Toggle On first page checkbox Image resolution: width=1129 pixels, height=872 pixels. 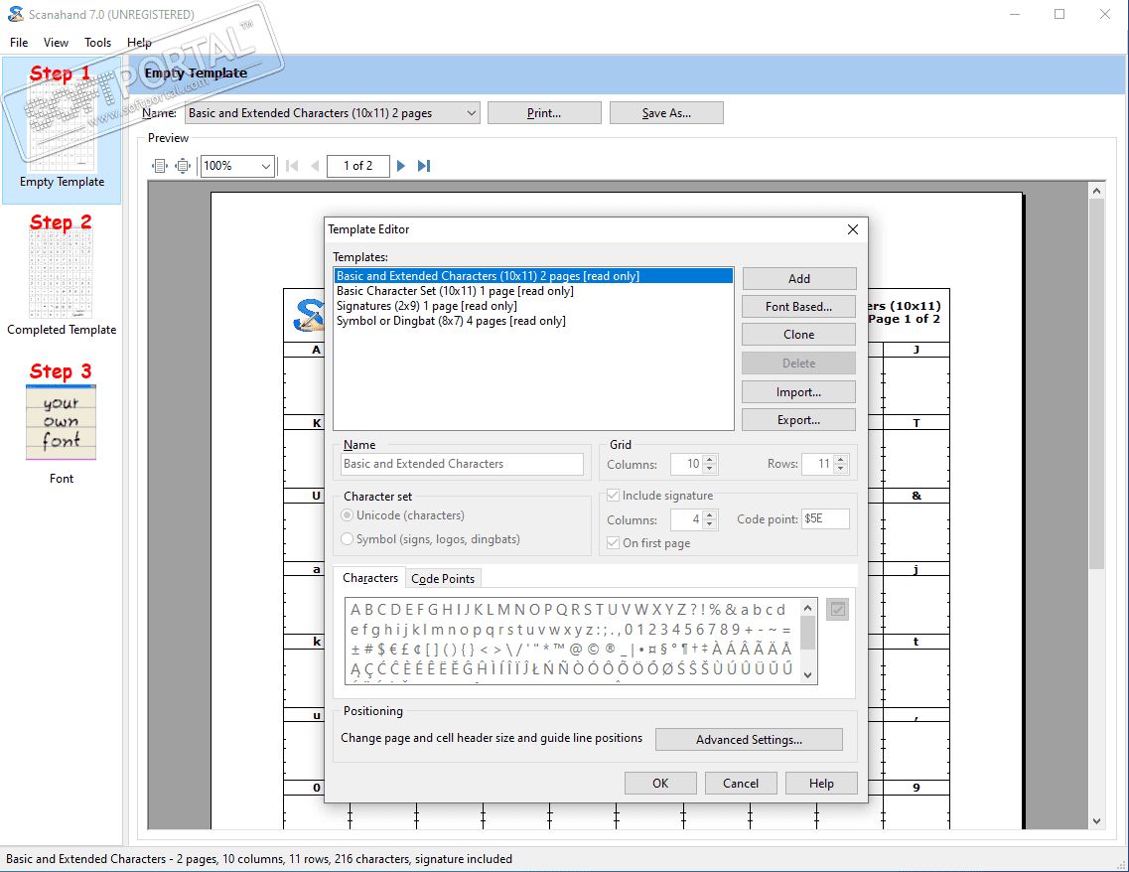pos(613,543)
